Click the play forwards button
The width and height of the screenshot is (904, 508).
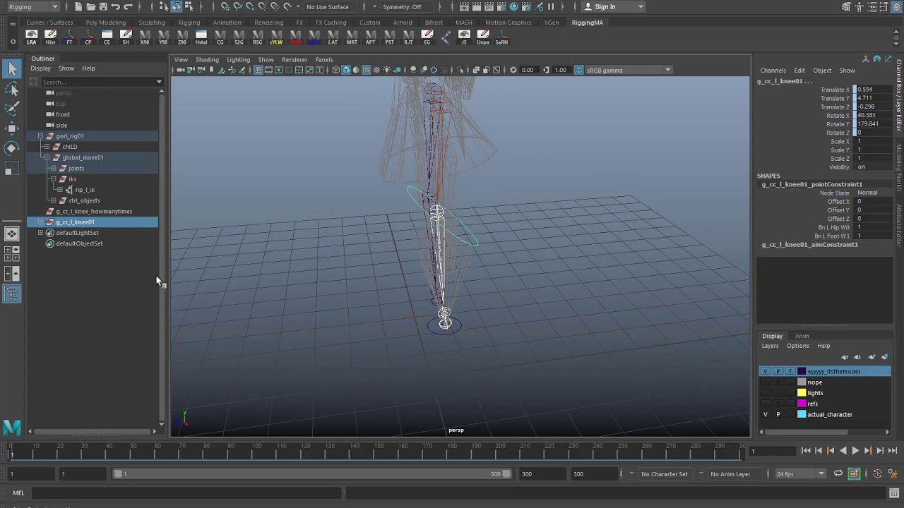click(855, 451)
